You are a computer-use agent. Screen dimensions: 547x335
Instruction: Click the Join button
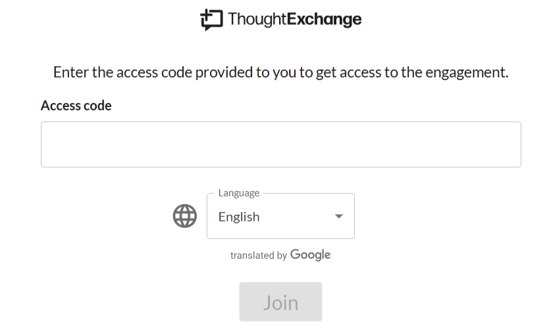280,301
